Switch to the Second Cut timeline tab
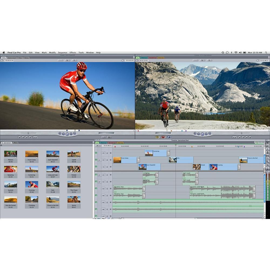270x270 pixels. pyautogui.click(x=112, y=143)
